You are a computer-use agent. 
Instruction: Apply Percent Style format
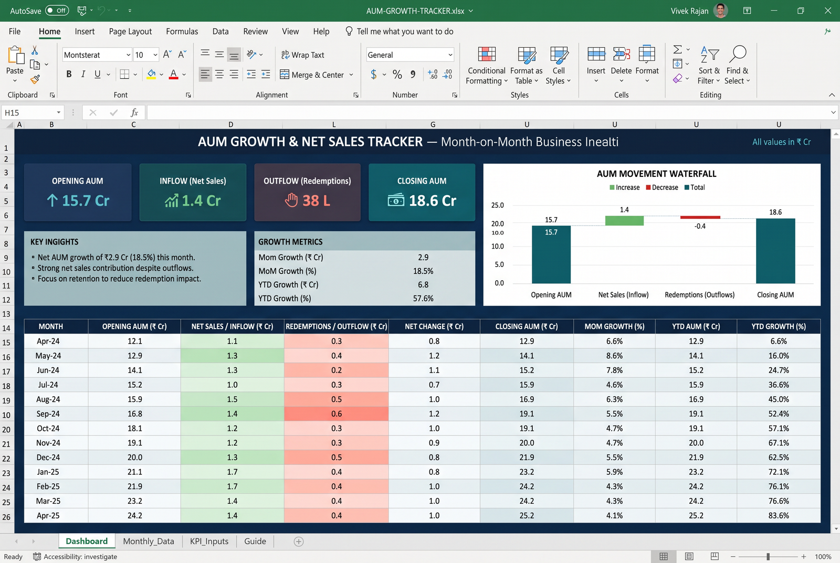click(x=397, y=75)
